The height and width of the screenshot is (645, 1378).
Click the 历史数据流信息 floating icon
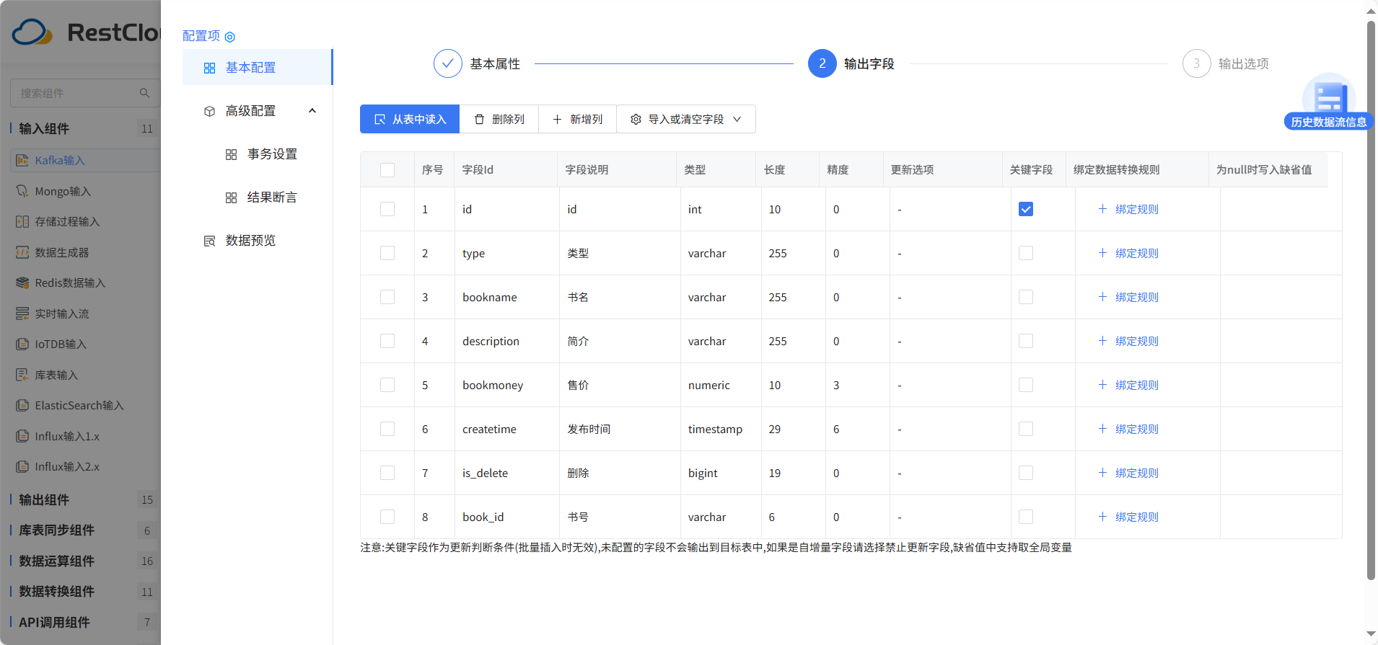pyautogui.click(x=1328, y=102)
